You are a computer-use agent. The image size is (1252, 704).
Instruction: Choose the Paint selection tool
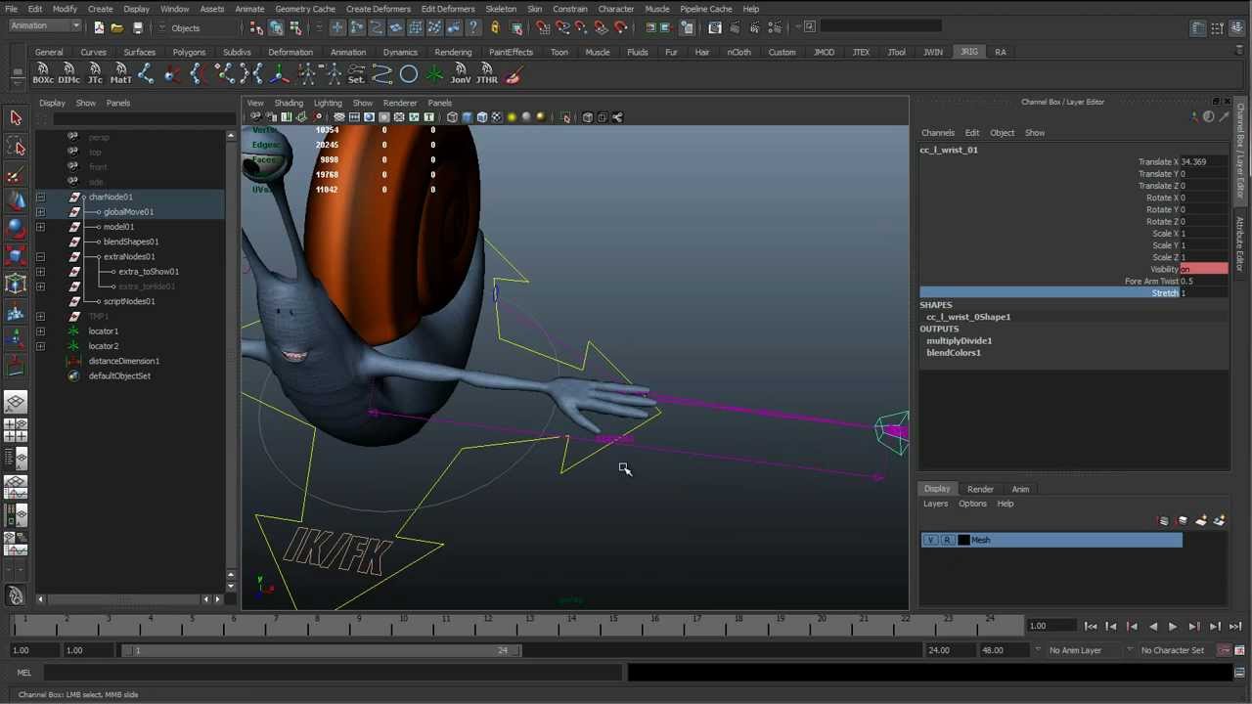pyautogui.click(x=16, y=175)
